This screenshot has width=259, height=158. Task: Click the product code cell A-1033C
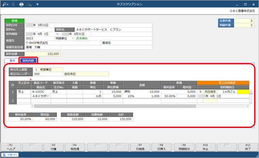[41, 92]
